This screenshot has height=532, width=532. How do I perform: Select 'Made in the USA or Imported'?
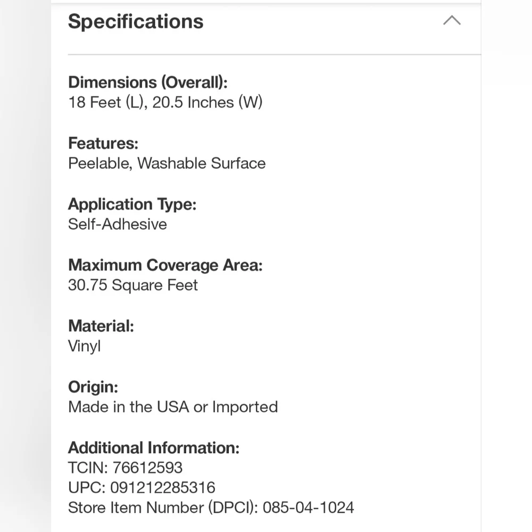173,407
